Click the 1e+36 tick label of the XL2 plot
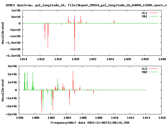 12,82
